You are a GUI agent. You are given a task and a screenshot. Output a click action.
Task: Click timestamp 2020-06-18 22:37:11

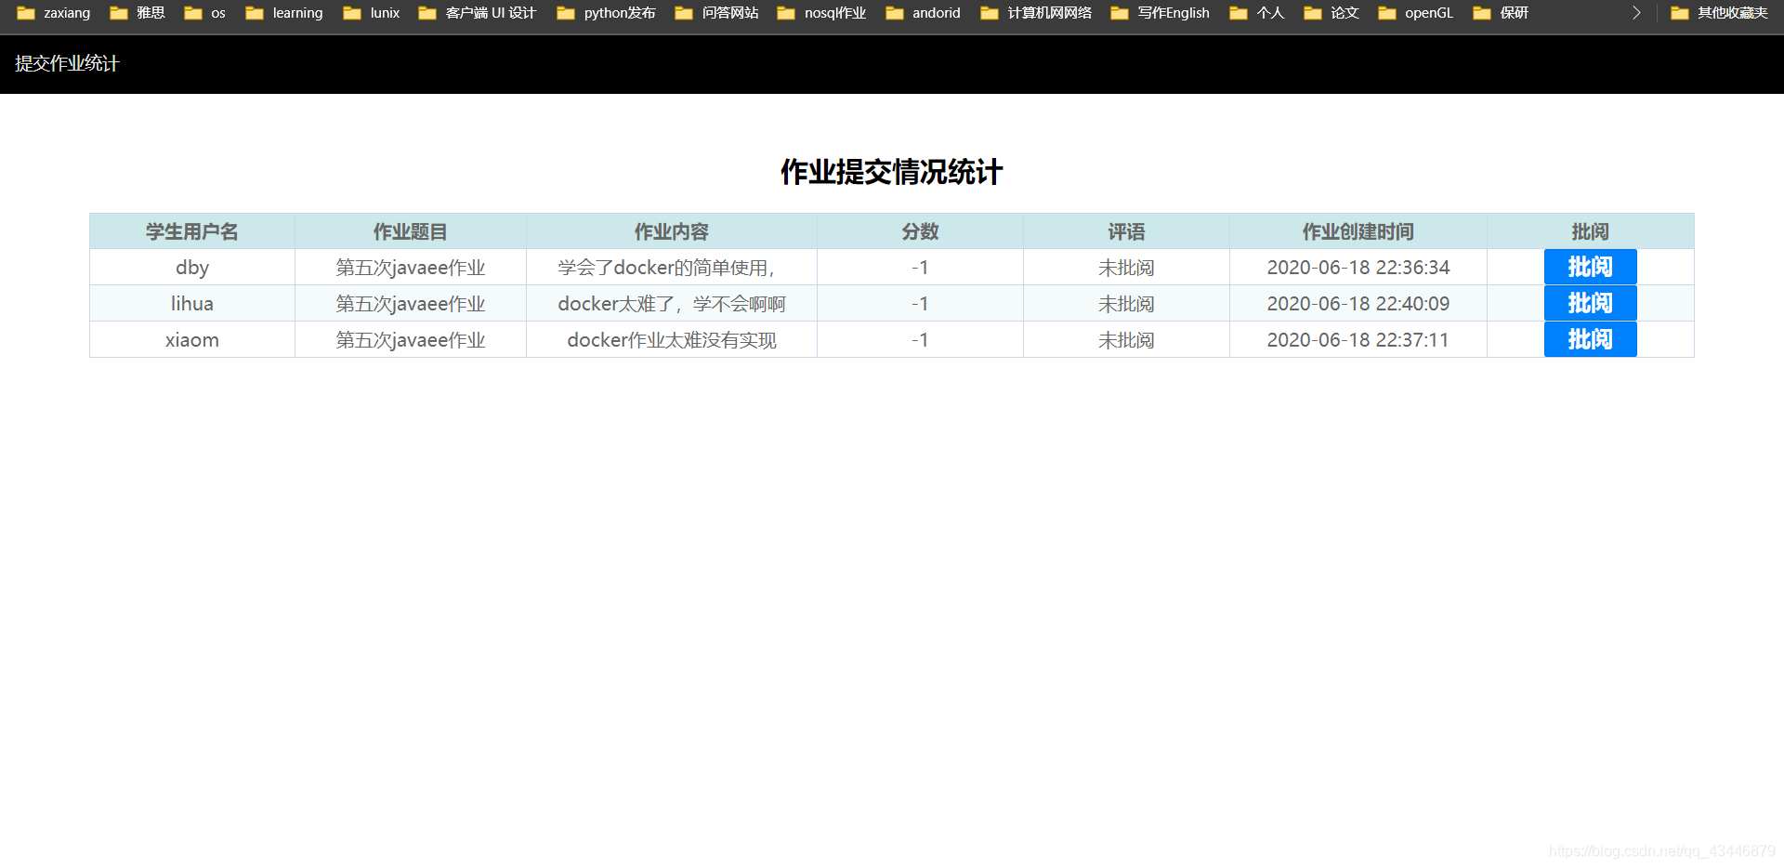coord(1358,340)
